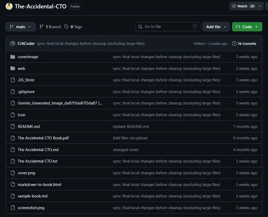This screenshot has height=217, width=268.
Task: Click the Accidental CTO Book.pdf file icon
Action: 13,138
